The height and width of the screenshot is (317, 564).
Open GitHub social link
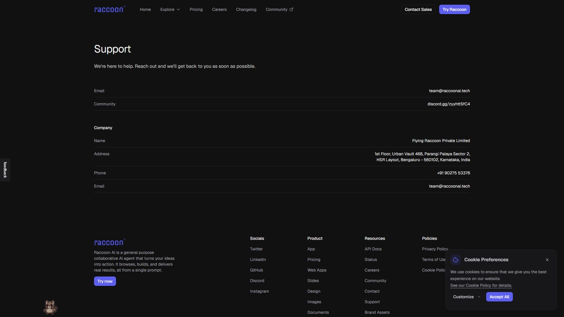coord(256,270)
